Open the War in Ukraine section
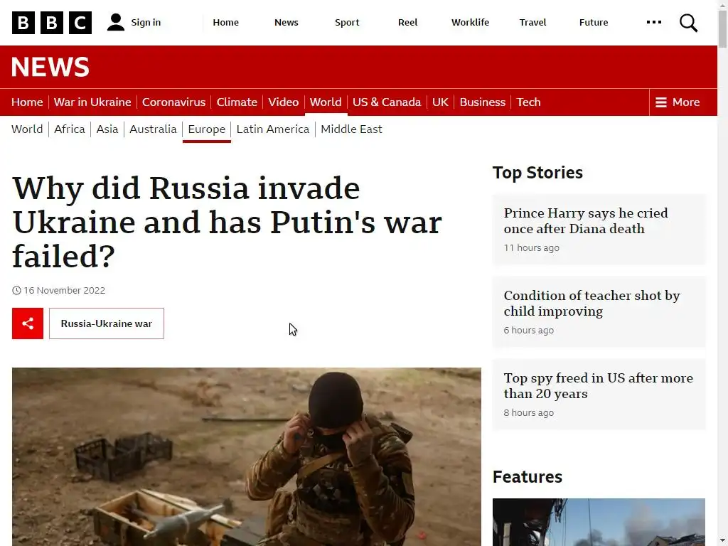Screen dimensions: 728x546 (92, 102)
